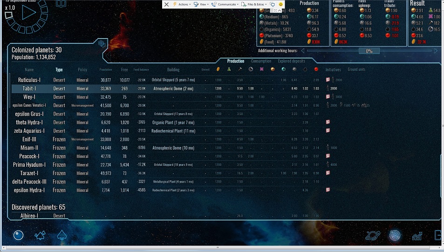Sort by Initiatives column header

point(333,69)
